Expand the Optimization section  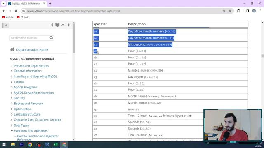click(x=12, y=109)
